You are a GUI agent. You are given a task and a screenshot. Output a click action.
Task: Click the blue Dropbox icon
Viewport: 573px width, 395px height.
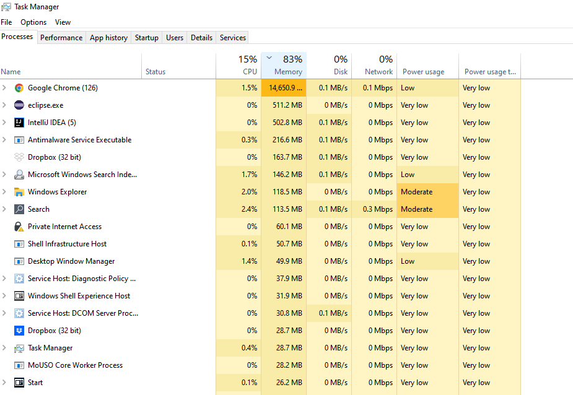click(19, 331)
